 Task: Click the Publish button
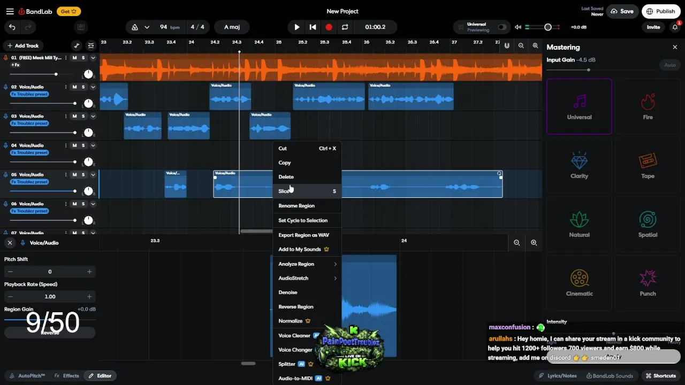pyautogui.click(x=660, y=11)
